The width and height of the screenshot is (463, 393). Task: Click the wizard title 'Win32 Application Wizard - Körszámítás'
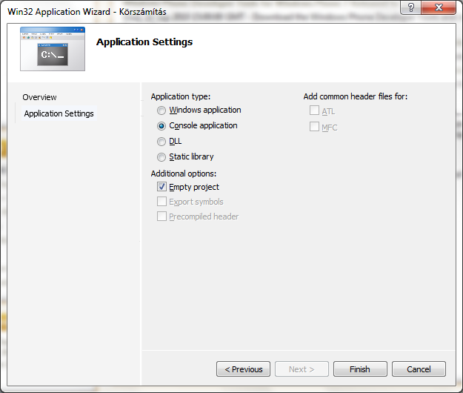[87, 12]
